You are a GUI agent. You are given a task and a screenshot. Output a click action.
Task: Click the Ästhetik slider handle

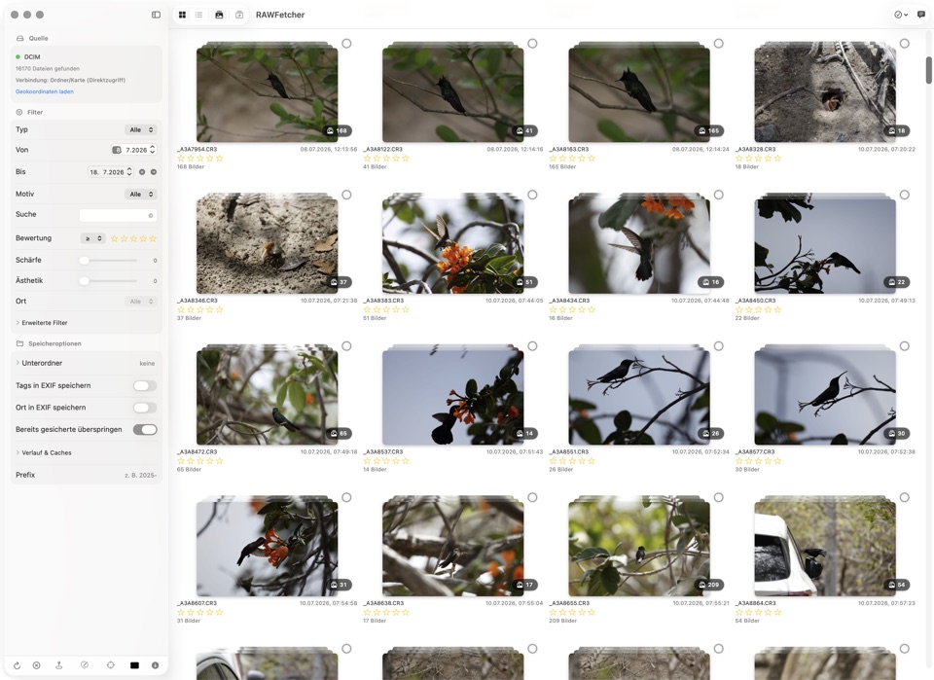85,280
